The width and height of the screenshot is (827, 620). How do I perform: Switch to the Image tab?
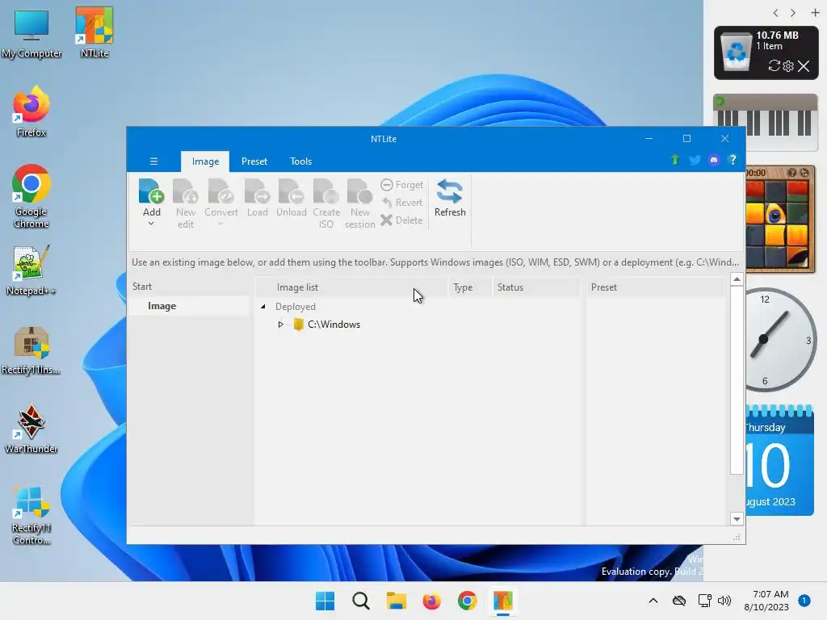(x=205, y=161)
